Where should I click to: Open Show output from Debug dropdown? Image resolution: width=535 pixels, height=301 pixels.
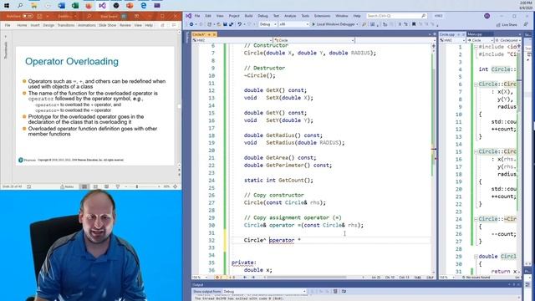264,292
